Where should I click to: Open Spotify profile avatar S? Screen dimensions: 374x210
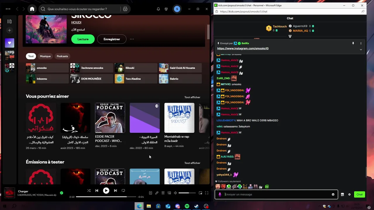coord(177,9)
